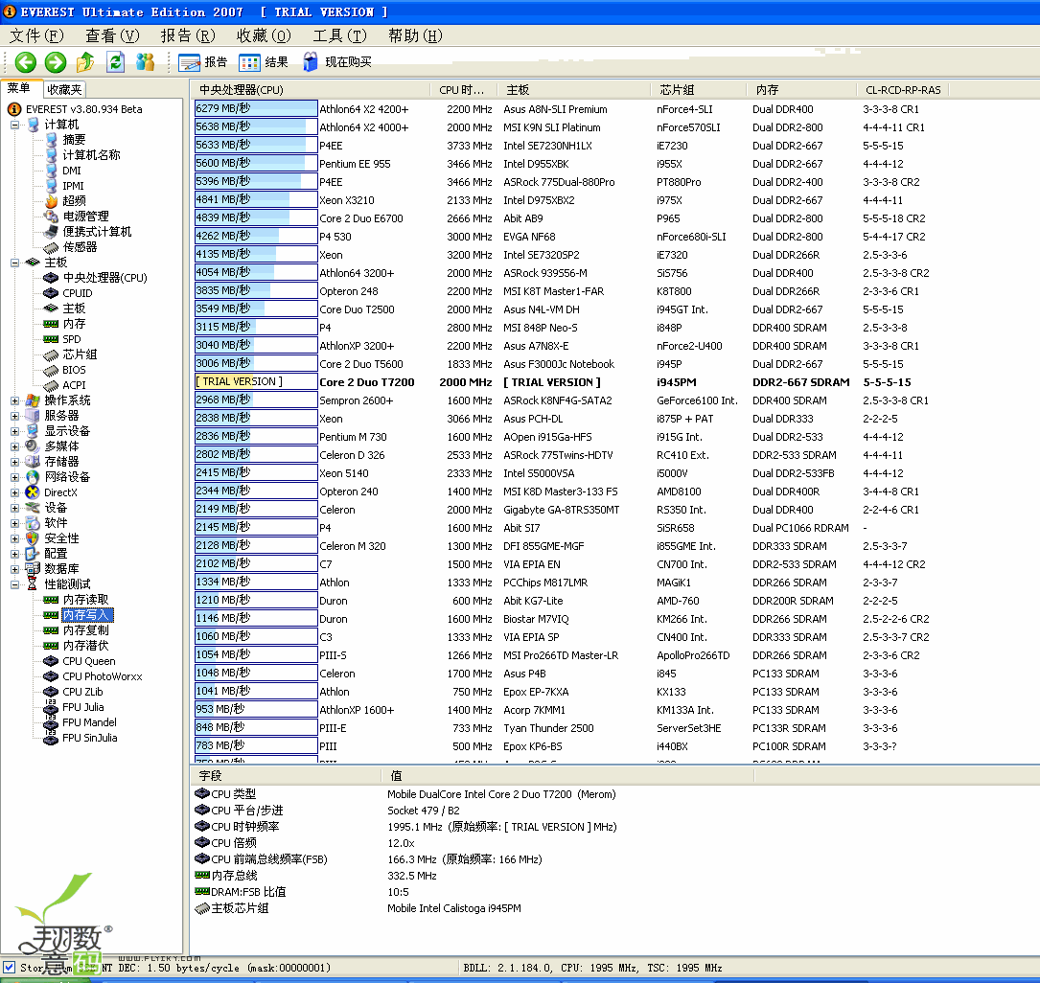Viewport: 1040px width, 983px height.
Task: Open the 报告(R) menu
Action: tap(188, 35)
